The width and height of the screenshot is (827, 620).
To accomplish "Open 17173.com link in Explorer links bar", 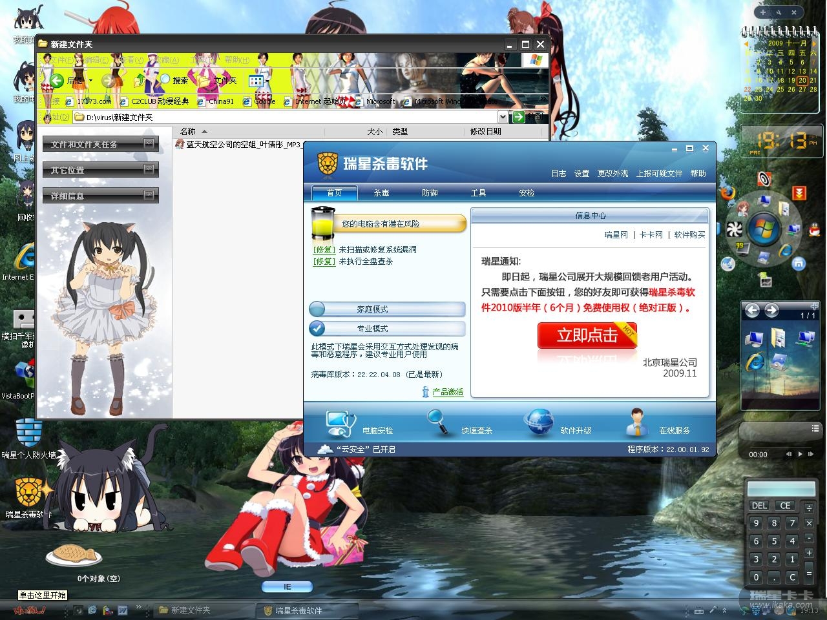I will click(89, 101).
